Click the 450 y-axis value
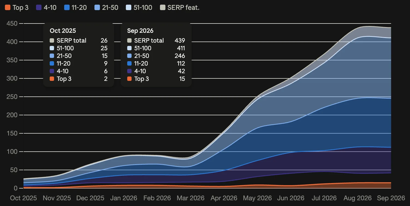The height and width of the screenshot is (206, 410). [12, 23]
